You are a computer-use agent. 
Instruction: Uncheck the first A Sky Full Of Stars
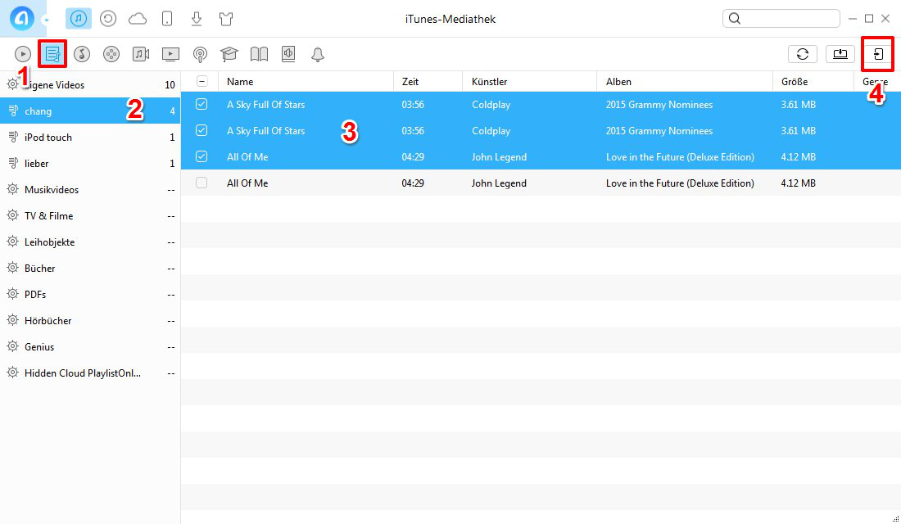pos(201,104)
